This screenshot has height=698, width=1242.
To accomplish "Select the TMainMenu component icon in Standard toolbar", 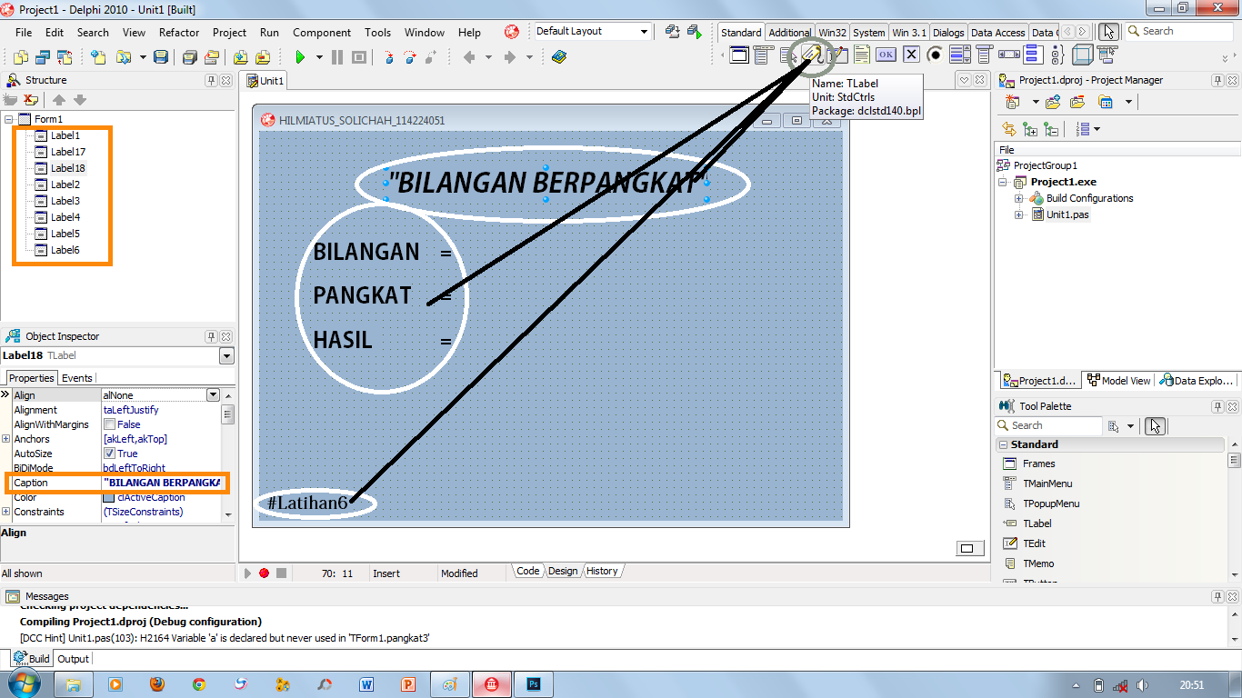I will [763, 55].
